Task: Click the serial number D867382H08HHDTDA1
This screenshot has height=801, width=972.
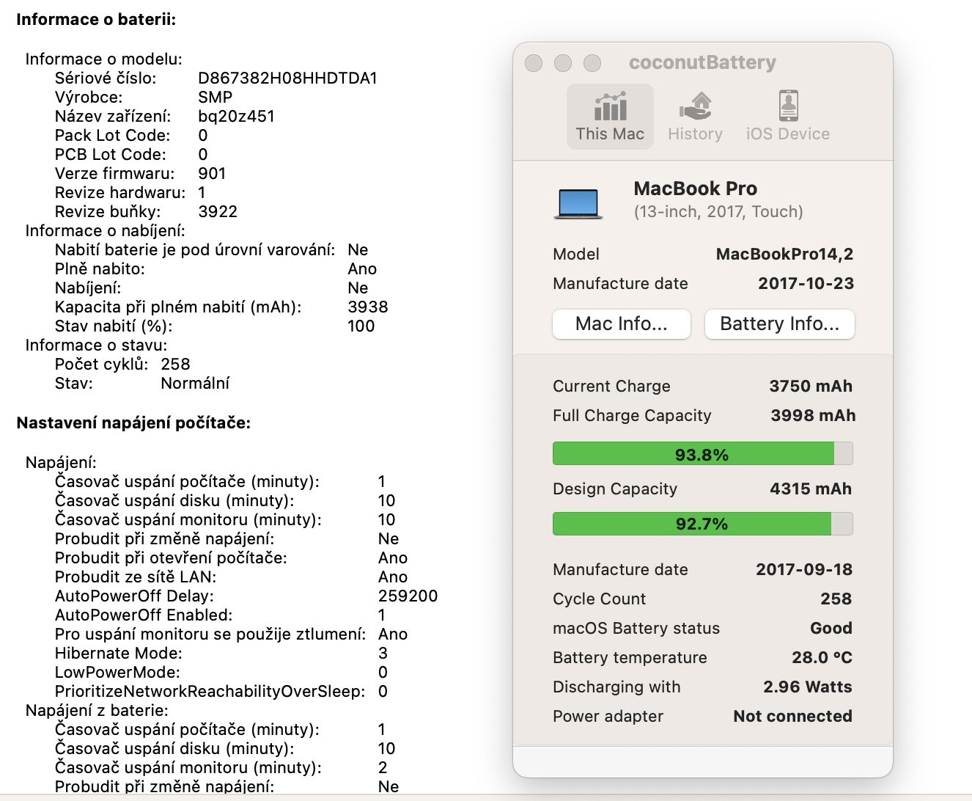Action: [287, 78]
